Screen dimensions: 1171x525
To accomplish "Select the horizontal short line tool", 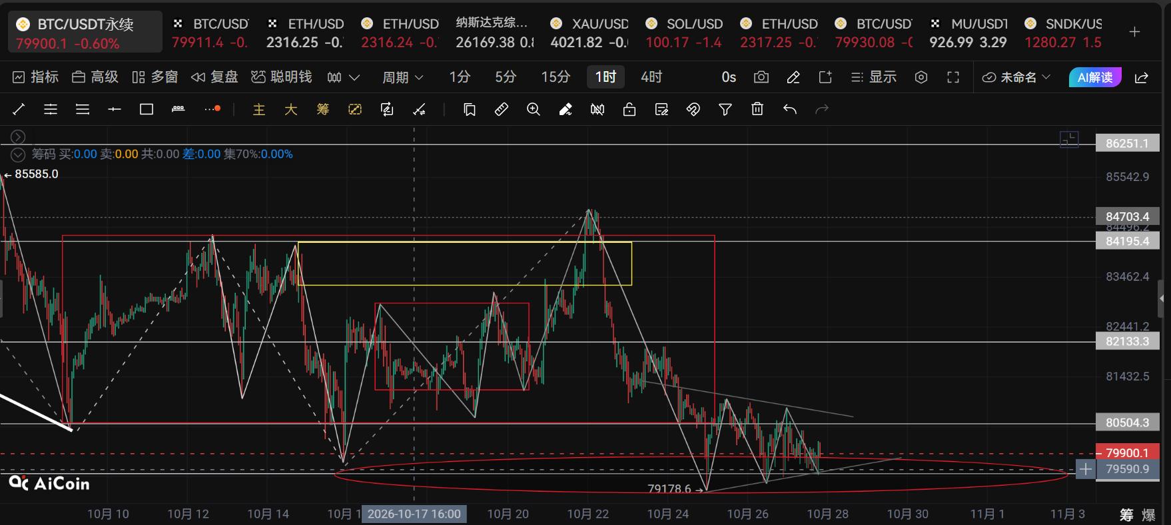I will click(x=115, y=109).
